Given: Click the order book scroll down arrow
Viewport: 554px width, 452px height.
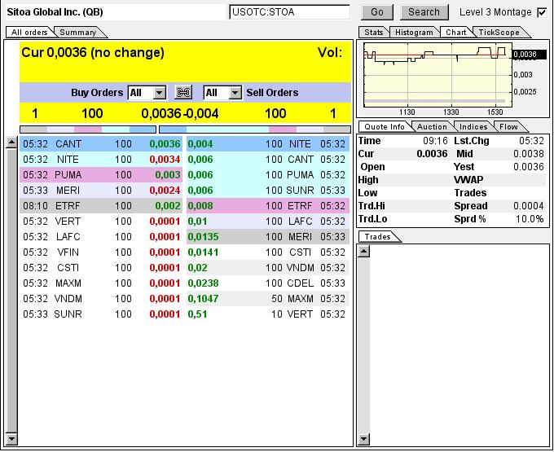Looking at the screenshot, I should coord(11,439).
